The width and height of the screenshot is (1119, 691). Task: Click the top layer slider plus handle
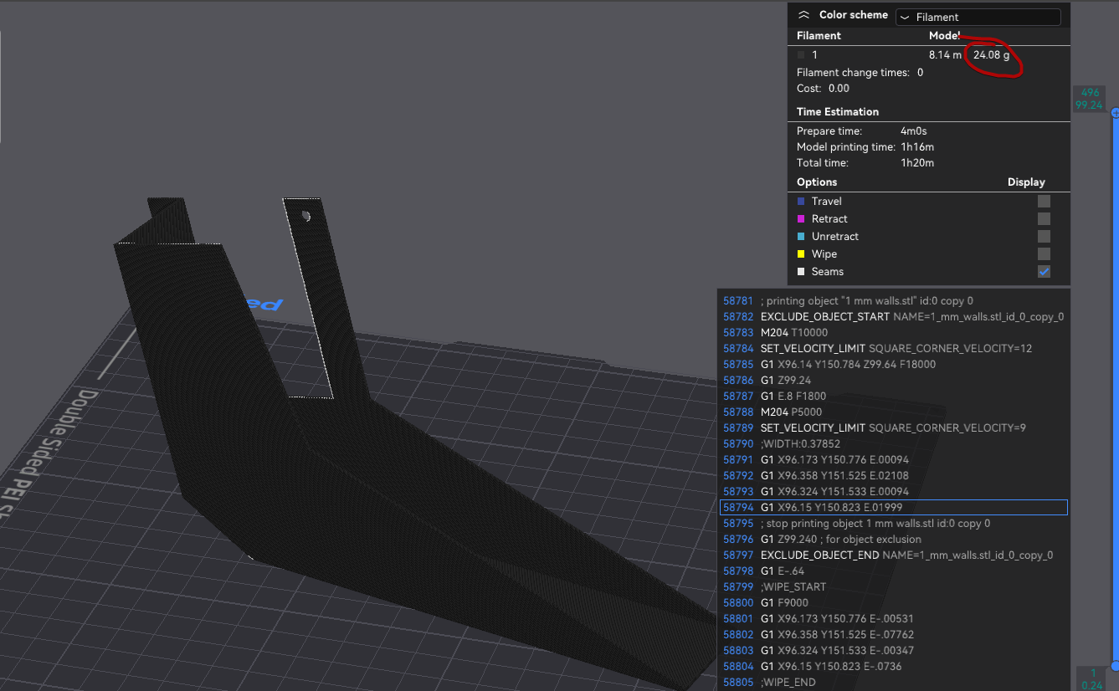coord(1114,113)
